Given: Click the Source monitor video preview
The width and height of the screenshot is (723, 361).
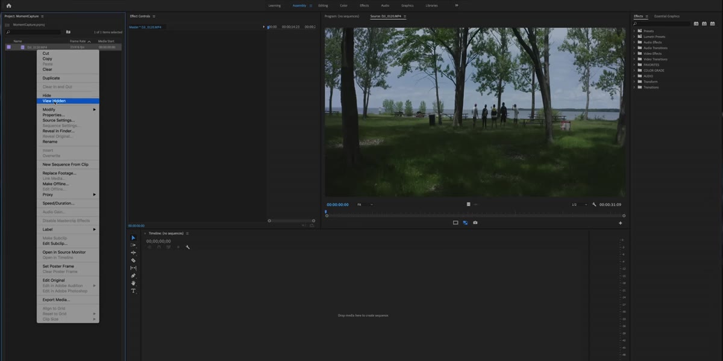Looking at the screenshot, I should click(475, 112).
